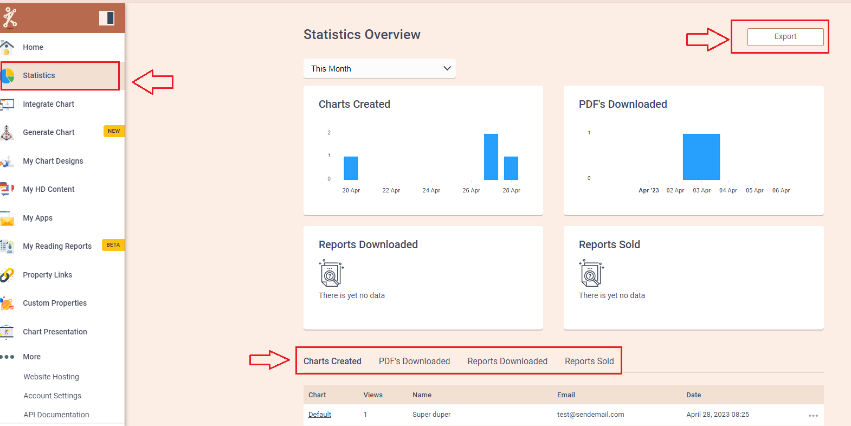Click the Reports Downloaded card title
Screen dimensions: 851x426
click(368, 244)
